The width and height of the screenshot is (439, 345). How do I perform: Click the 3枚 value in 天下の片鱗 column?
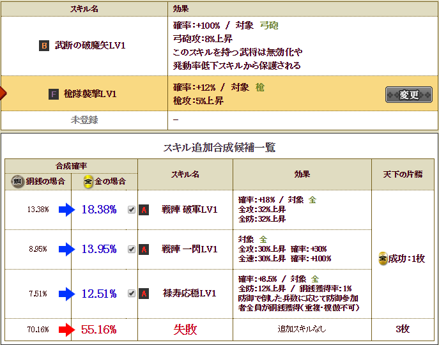(x=403, y=329)
